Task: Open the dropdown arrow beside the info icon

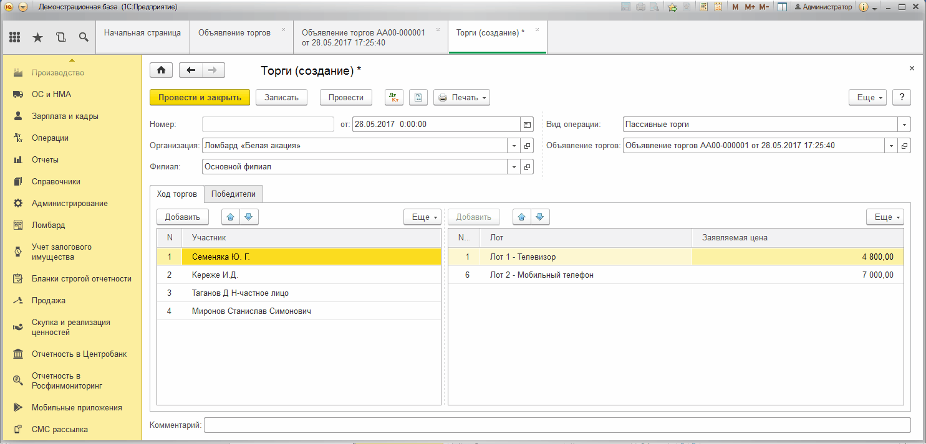Action: point(874,7)
